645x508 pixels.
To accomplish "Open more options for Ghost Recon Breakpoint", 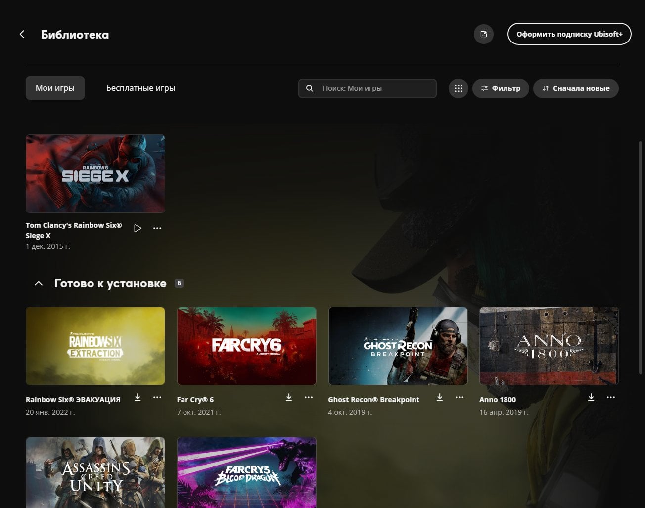I will click(x=460, y=398).
